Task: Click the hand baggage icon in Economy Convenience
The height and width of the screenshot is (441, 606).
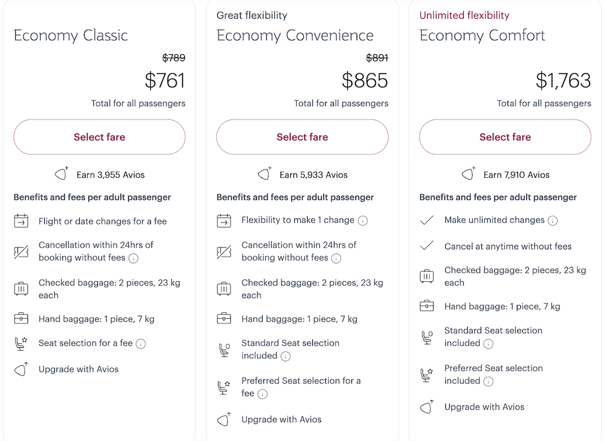Action: pos(224,319)
